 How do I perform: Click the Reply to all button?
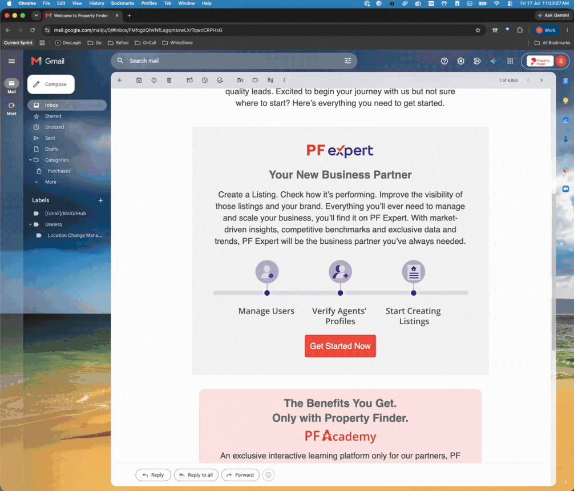pyautogui.click(x=196, y=475)
